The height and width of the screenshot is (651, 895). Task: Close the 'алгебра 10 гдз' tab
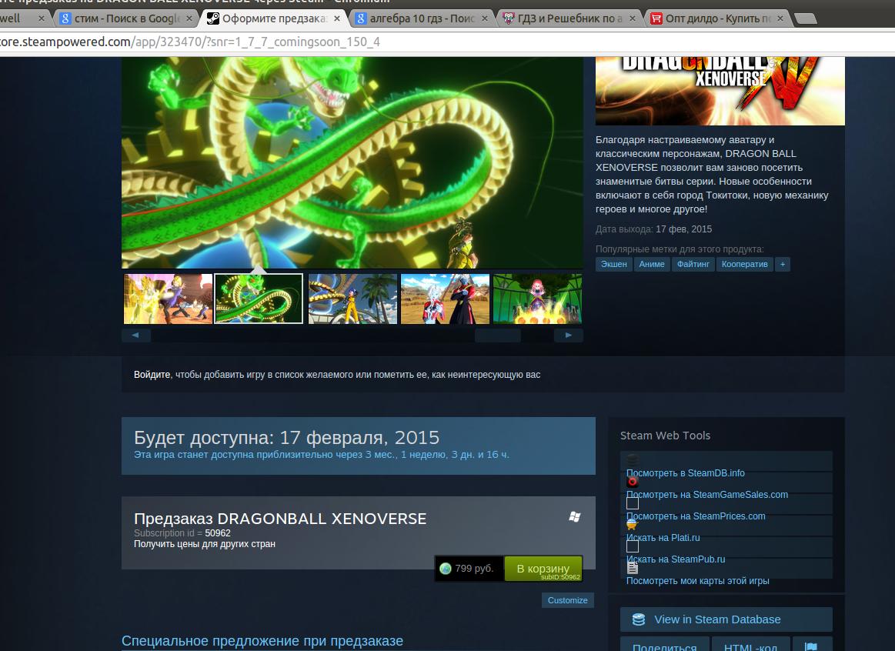485,18
